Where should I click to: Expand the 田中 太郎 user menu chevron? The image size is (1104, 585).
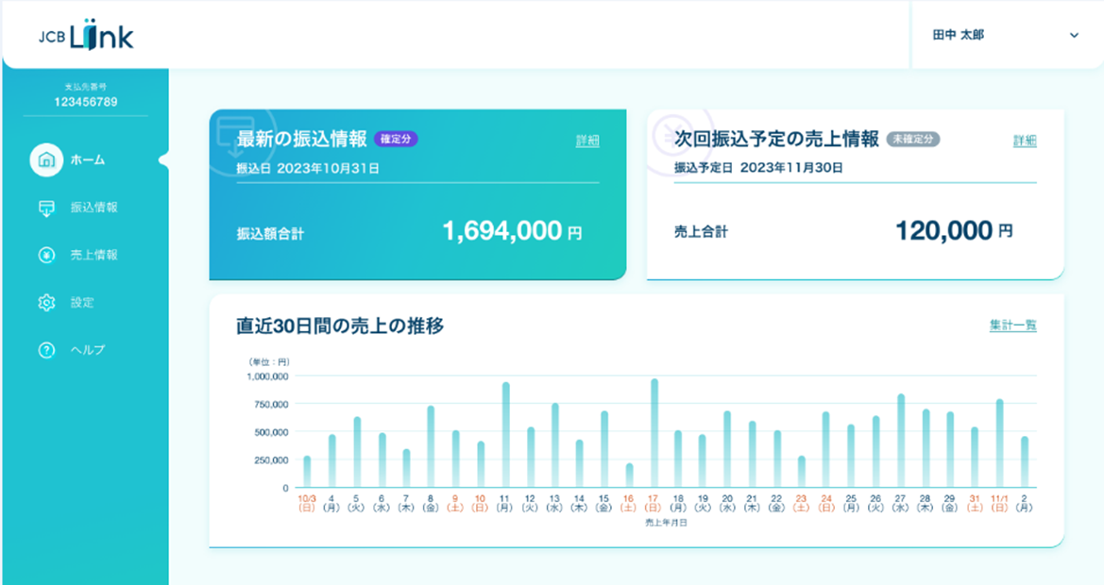1074,35
